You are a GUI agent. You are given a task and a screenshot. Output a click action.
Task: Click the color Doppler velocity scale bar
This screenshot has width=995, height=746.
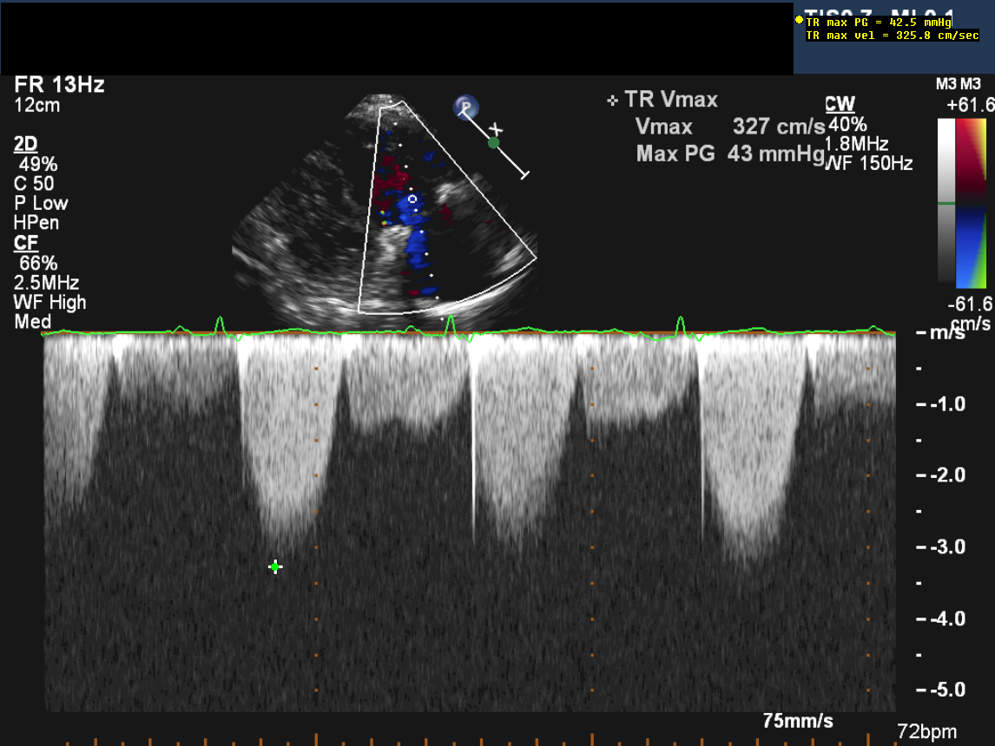coord(972,203)
